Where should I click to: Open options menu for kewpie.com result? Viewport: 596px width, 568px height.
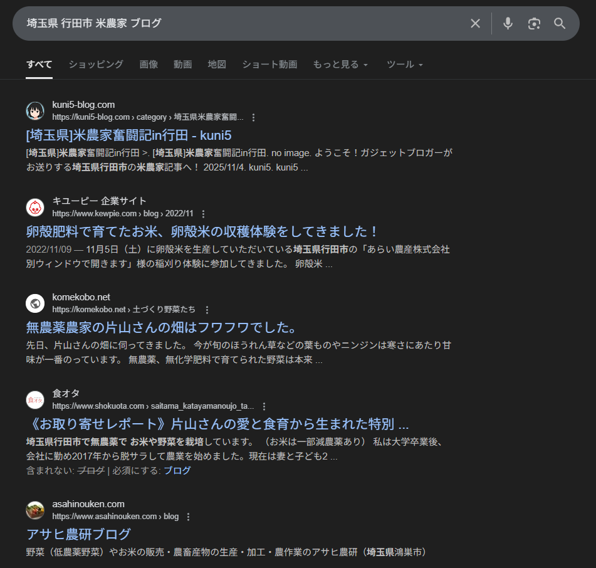203,214
